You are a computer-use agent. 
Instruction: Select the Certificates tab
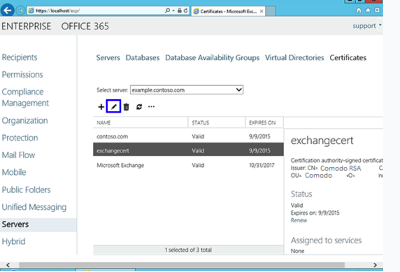pyautogui.click(x=348, y=58)
